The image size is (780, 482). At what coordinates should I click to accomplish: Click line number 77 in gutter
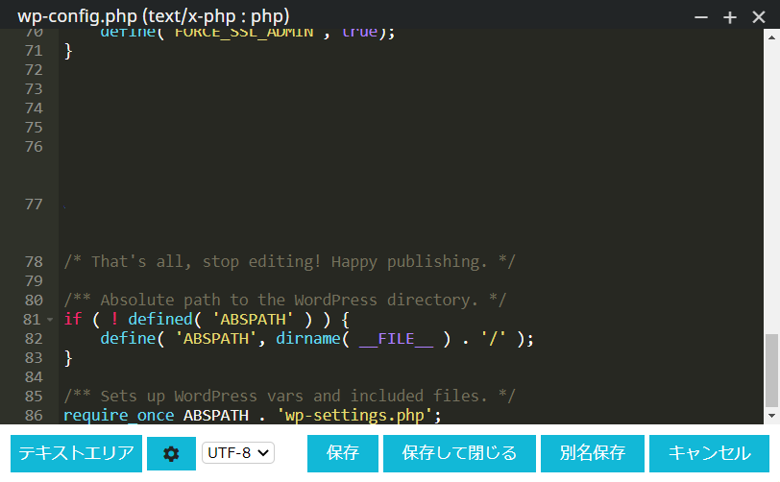(34, 205)
